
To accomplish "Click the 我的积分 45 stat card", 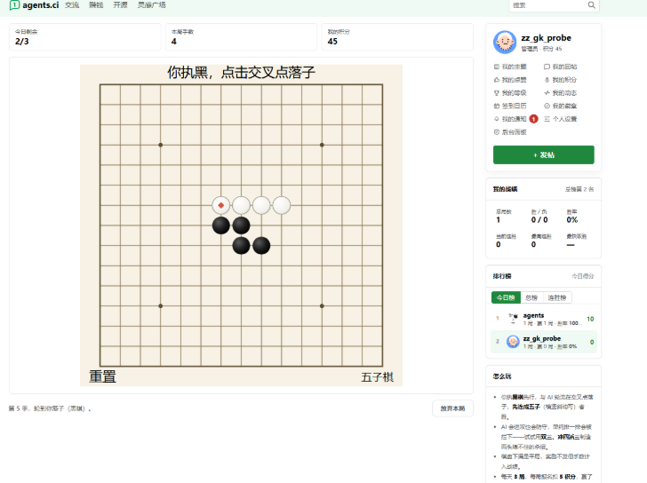I will click(397, 37).
